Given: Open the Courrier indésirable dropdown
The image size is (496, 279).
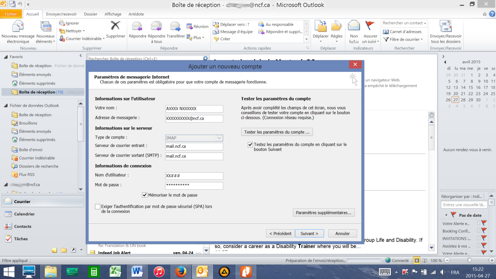Looking at the screenshot, I should [82, 39].
